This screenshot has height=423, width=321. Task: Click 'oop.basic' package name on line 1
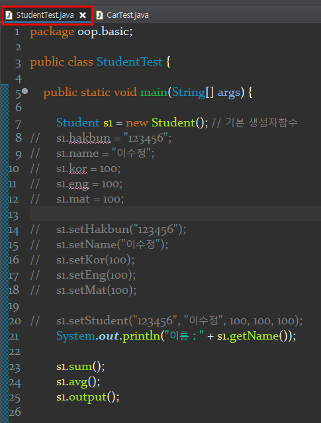pyautogui.click(x=103, y=32)
